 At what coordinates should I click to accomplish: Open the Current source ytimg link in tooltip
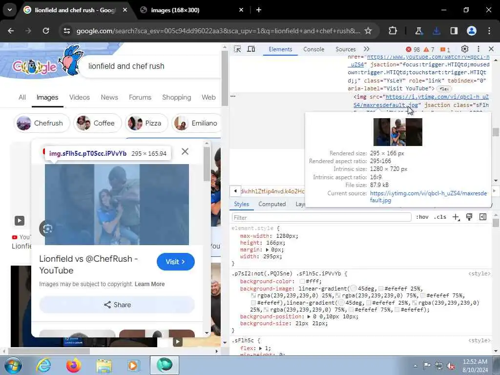point(428,197)
